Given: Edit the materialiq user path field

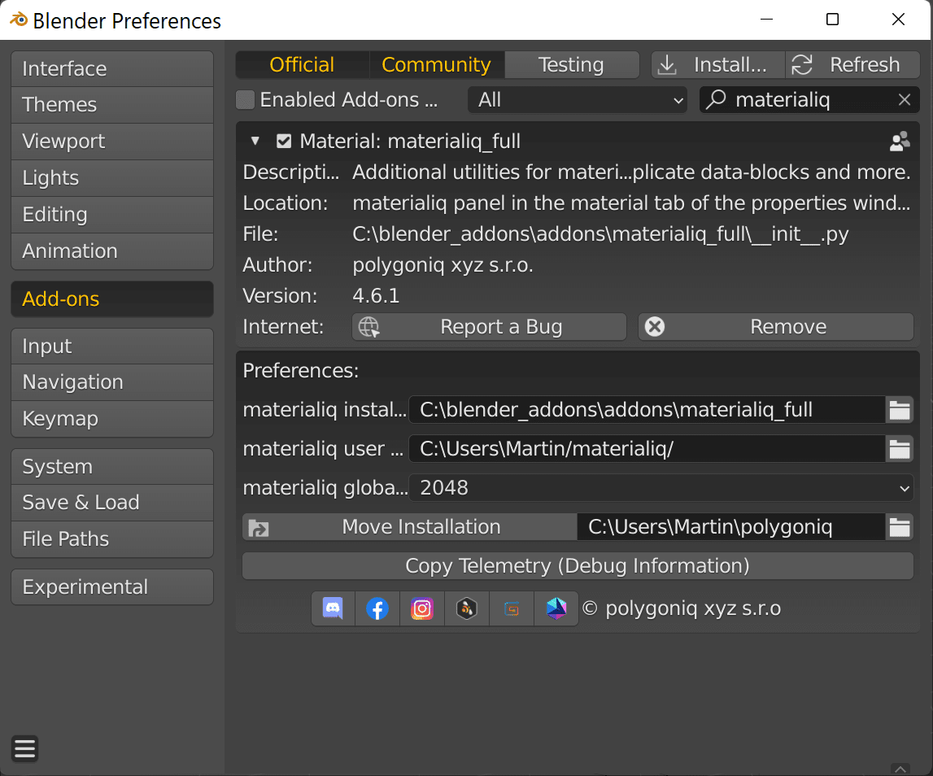Looking at the screenshot, I should pyautogui.click(x=647, y=449).
